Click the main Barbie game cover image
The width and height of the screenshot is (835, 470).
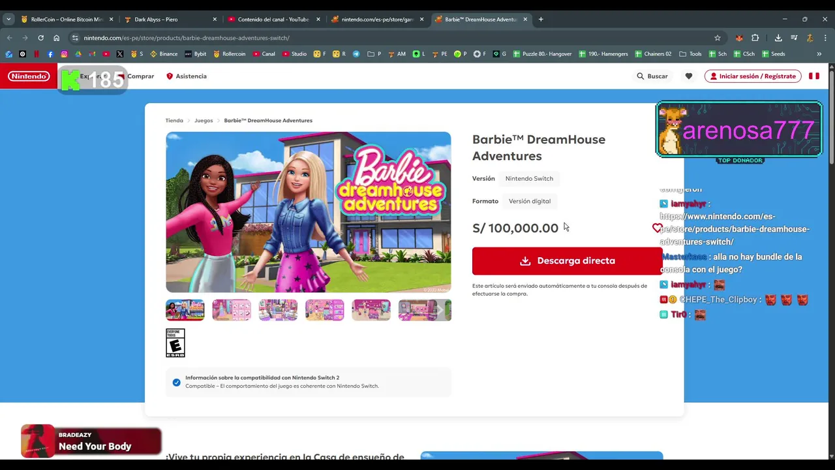coord(309,212)
